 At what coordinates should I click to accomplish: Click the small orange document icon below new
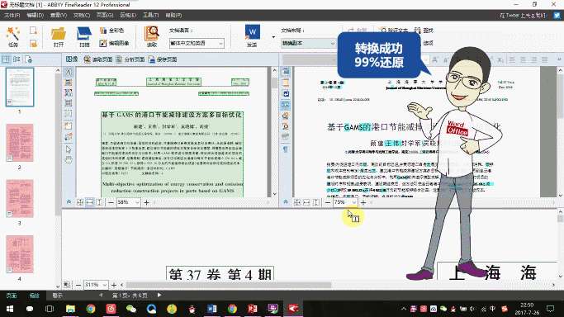pyautogui.click(x=33, y=44)
